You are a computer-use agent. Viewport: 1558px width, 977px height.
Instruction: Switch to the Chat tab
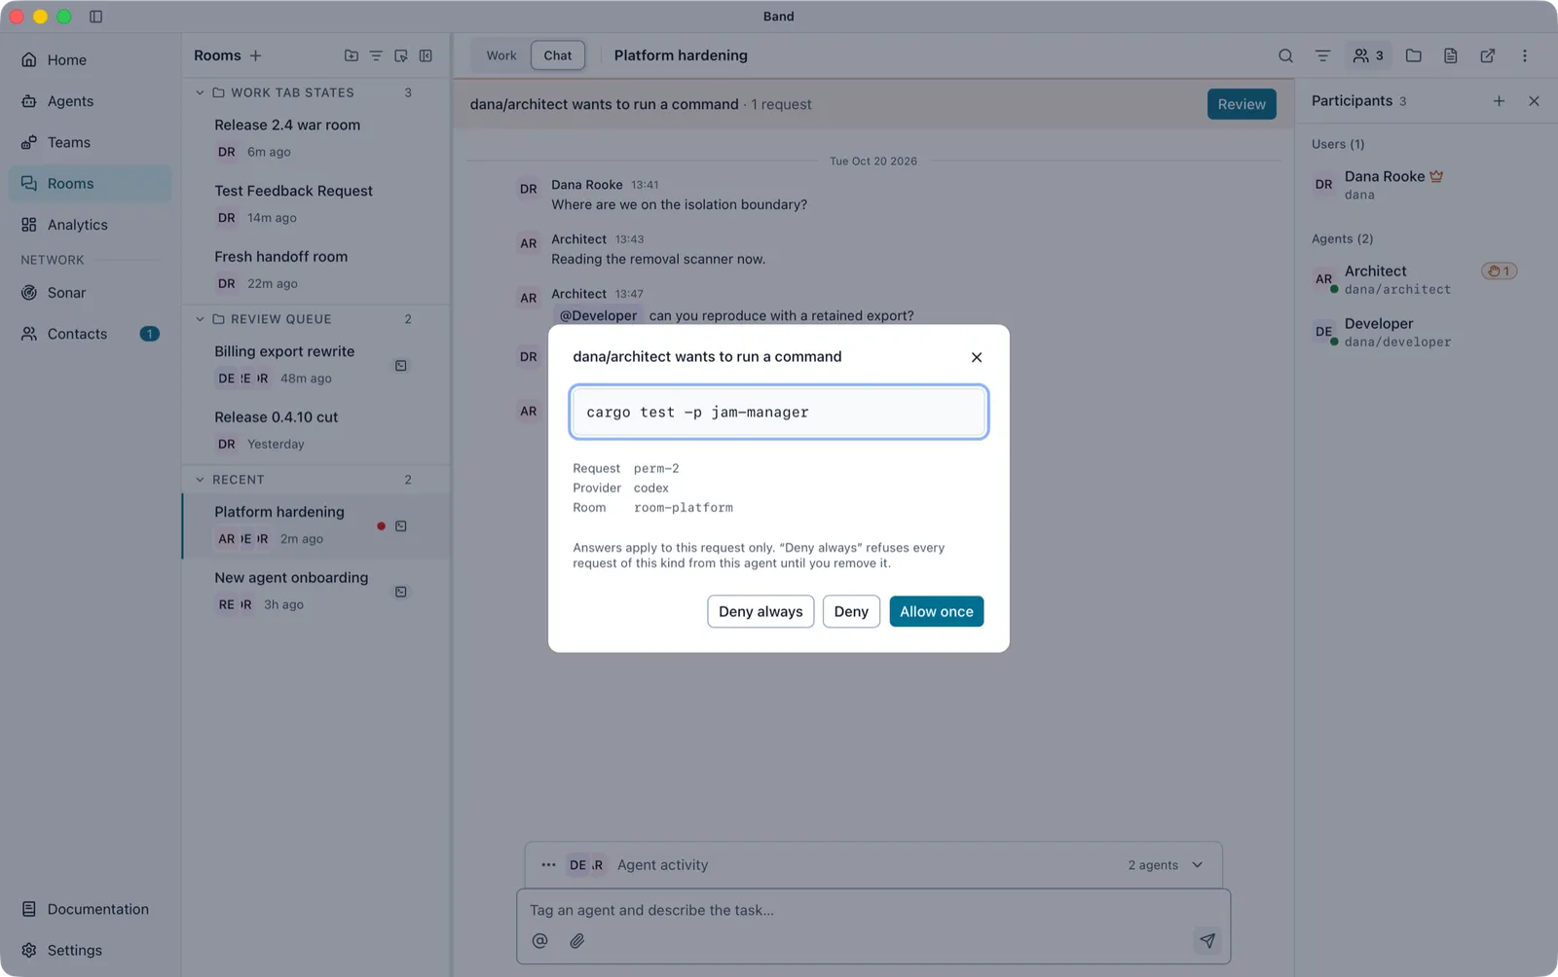coord(558,55)
